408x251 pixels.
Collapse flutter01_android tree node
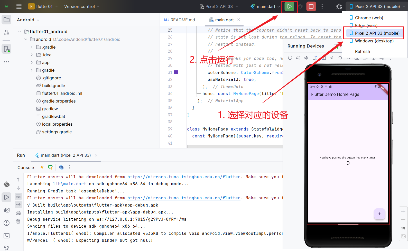(x=20, y=32)
